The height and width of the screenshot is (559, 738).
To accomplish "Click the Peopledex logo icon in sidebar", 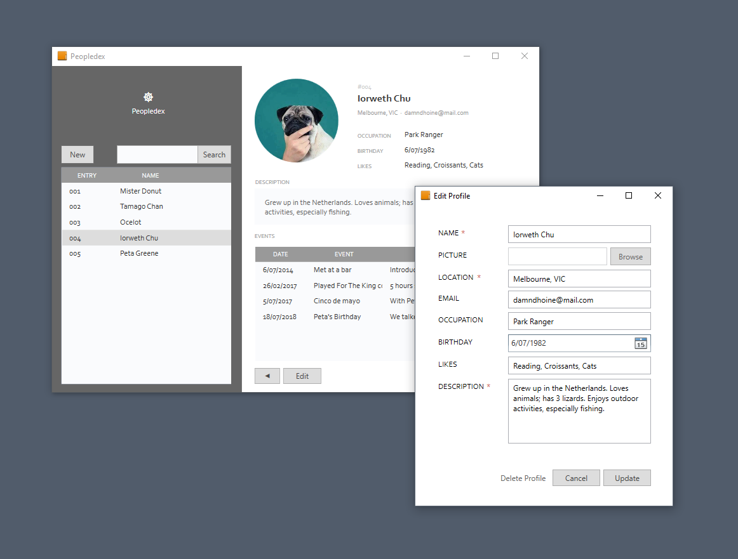I will coord(148,97).
